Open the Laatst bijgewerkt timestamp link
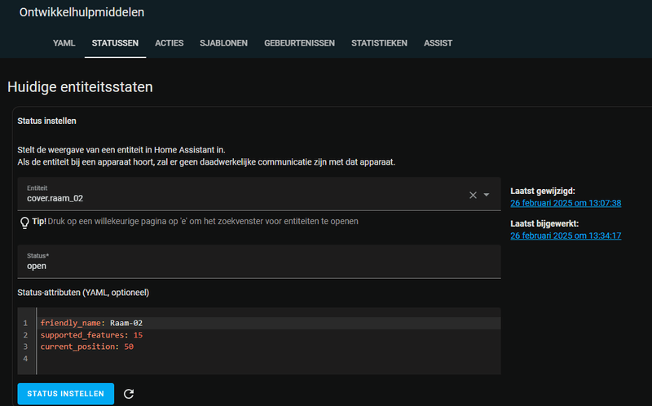This screenshot has width=652, height=406. click(566, 236)
